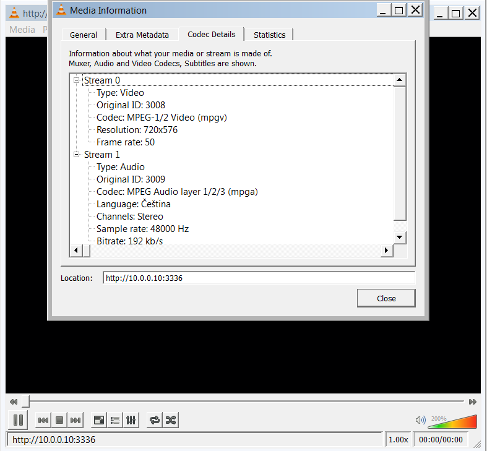Viewport: 487px width, 451px height.
Task: Stop playback with the stop button
Action: point(59,420)
